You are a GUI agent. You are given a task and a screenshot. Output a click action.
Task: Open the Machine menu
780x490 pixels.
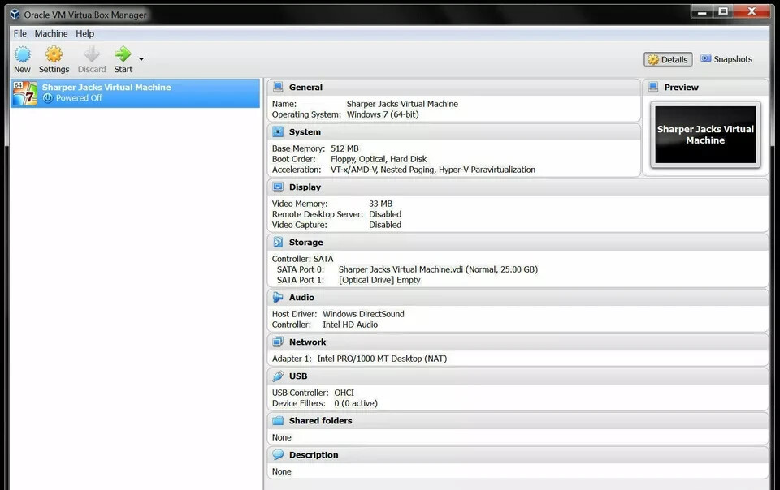tap(51, 33)
